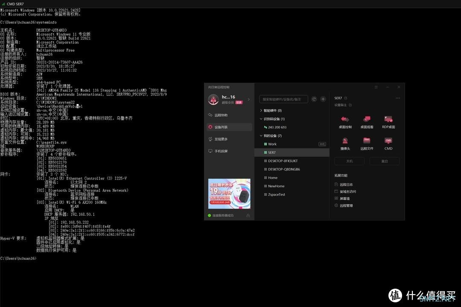Click the edit icon beside the SER7 name
The height and width of the screenshot is (307, 461).
[x=346, y=98]
